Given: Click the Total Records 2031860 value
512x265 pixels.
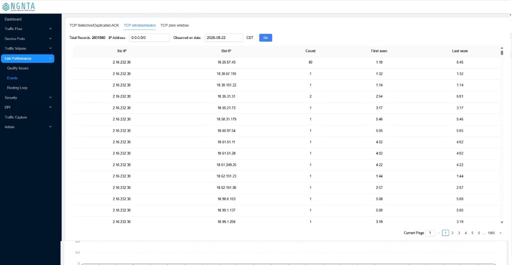Looking at the screenshot, I should point(98,38).
